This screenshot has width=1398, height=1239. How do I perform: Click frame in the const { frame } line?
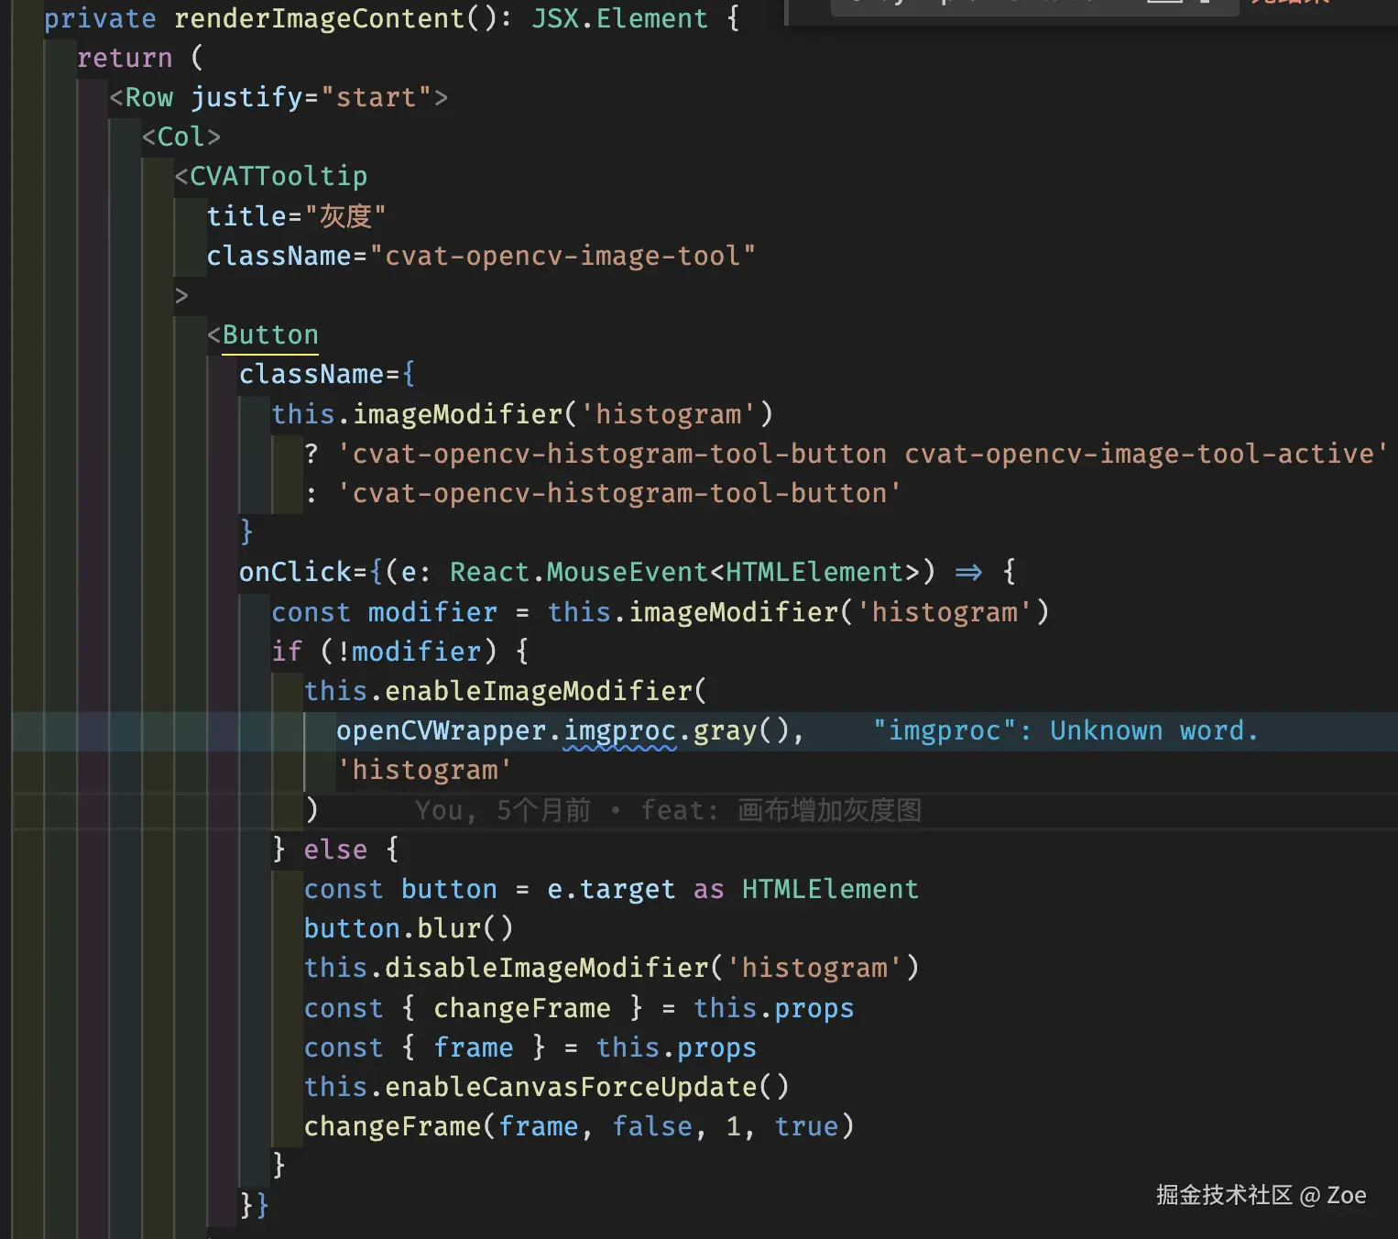(x=474, y=1047)
